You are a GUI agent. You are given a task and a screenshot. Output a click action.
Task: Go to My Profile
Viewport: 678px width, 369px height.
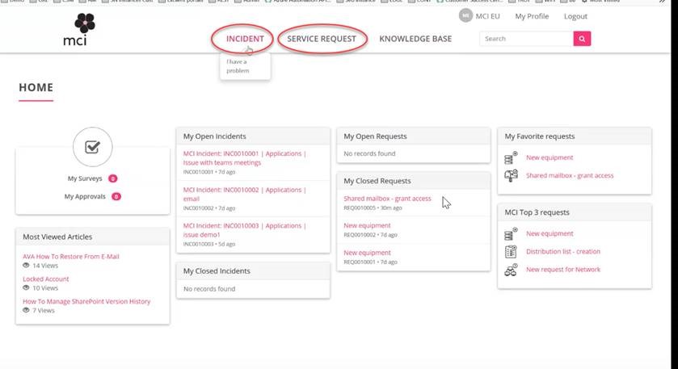532,16
